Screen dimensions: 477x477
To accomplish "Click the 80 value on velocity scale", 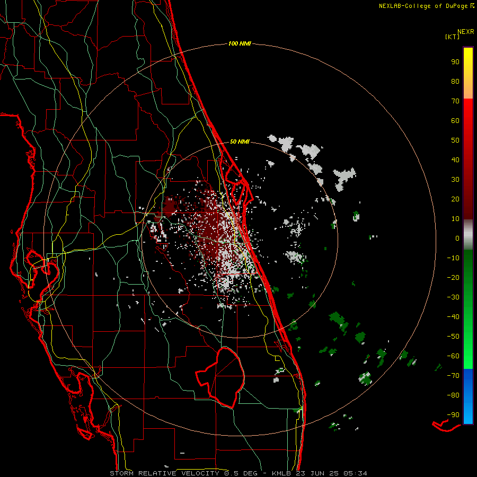I will [x=455, y=82].
